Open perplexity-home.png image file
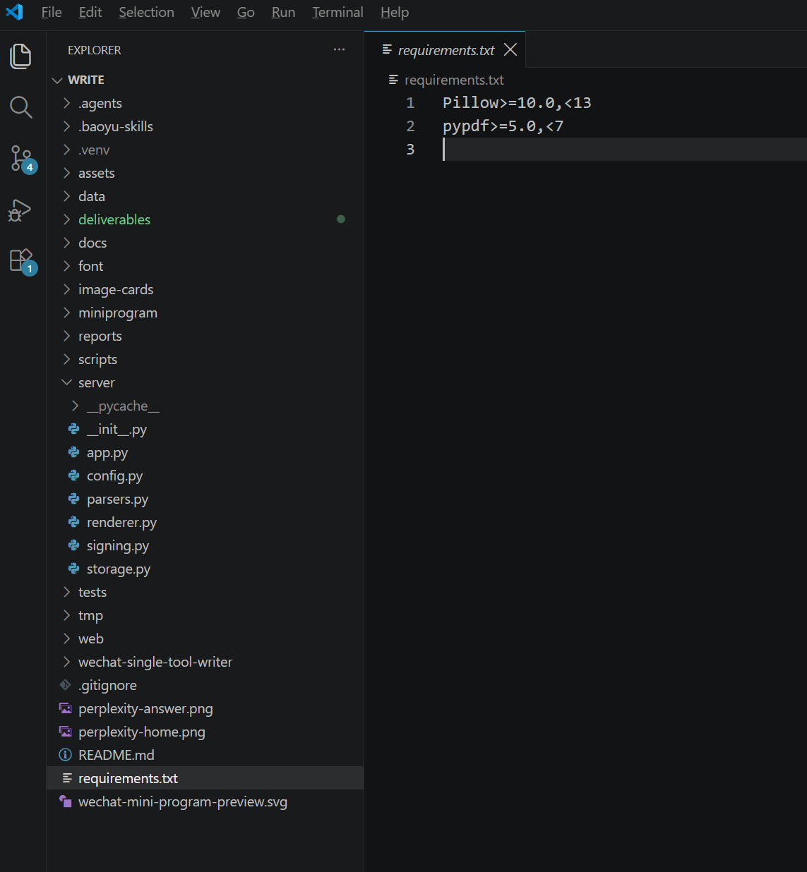 tap(205, 732)
